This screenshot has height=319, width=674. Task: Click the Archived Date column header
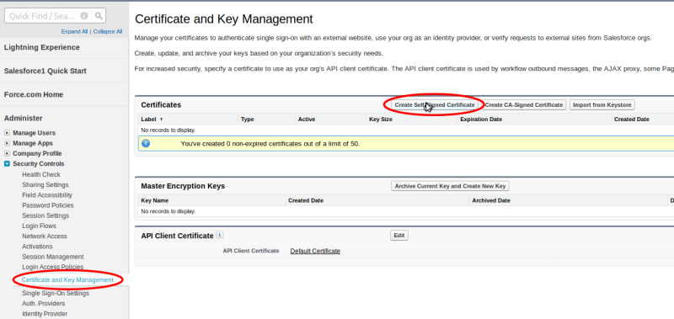click(491, 200)
